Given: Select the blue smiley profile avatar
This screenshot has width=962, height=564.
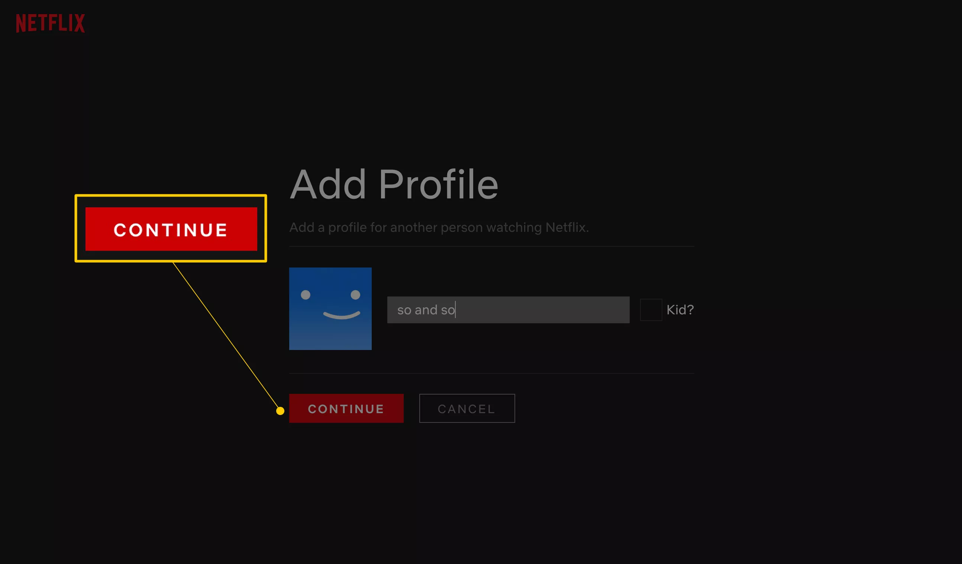Looking at the screenshot, I should click(x=330, y=309).
